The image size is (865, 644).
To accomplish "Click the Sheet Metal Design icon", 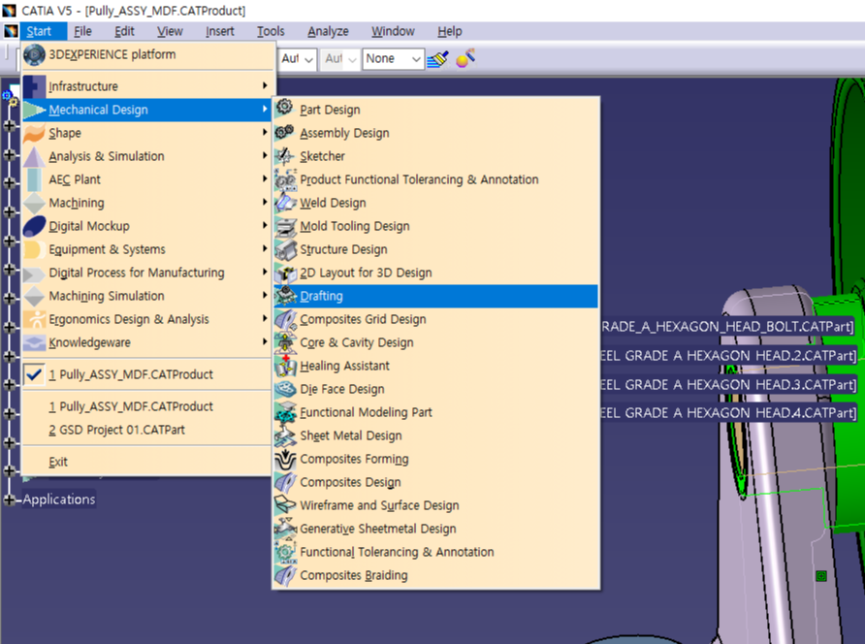I will [285, 435].
